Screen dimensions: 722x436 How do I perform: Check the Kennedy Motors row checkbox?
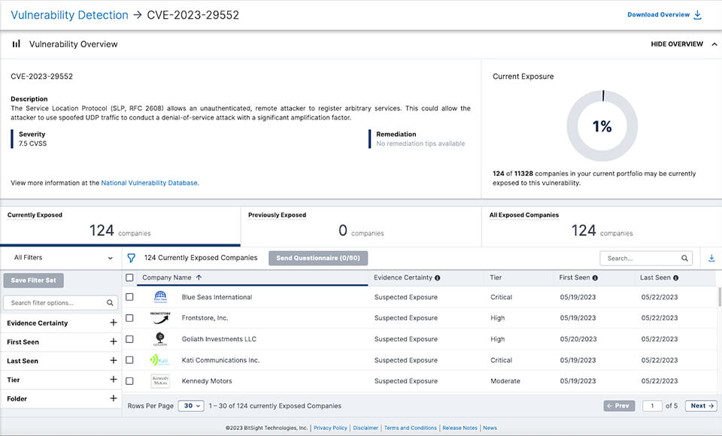[x=129, y=380]
